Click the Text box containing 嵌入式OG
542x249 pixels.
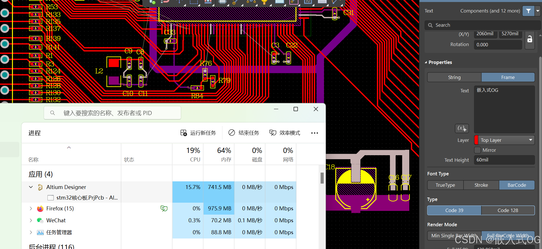(504, 109)
